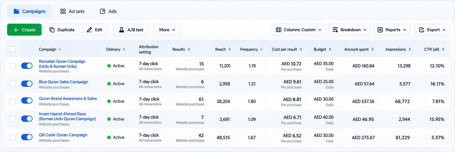Screen dimensions: 455x152
Task: Click the Breakdown list icon
Action: pos(335,30)
